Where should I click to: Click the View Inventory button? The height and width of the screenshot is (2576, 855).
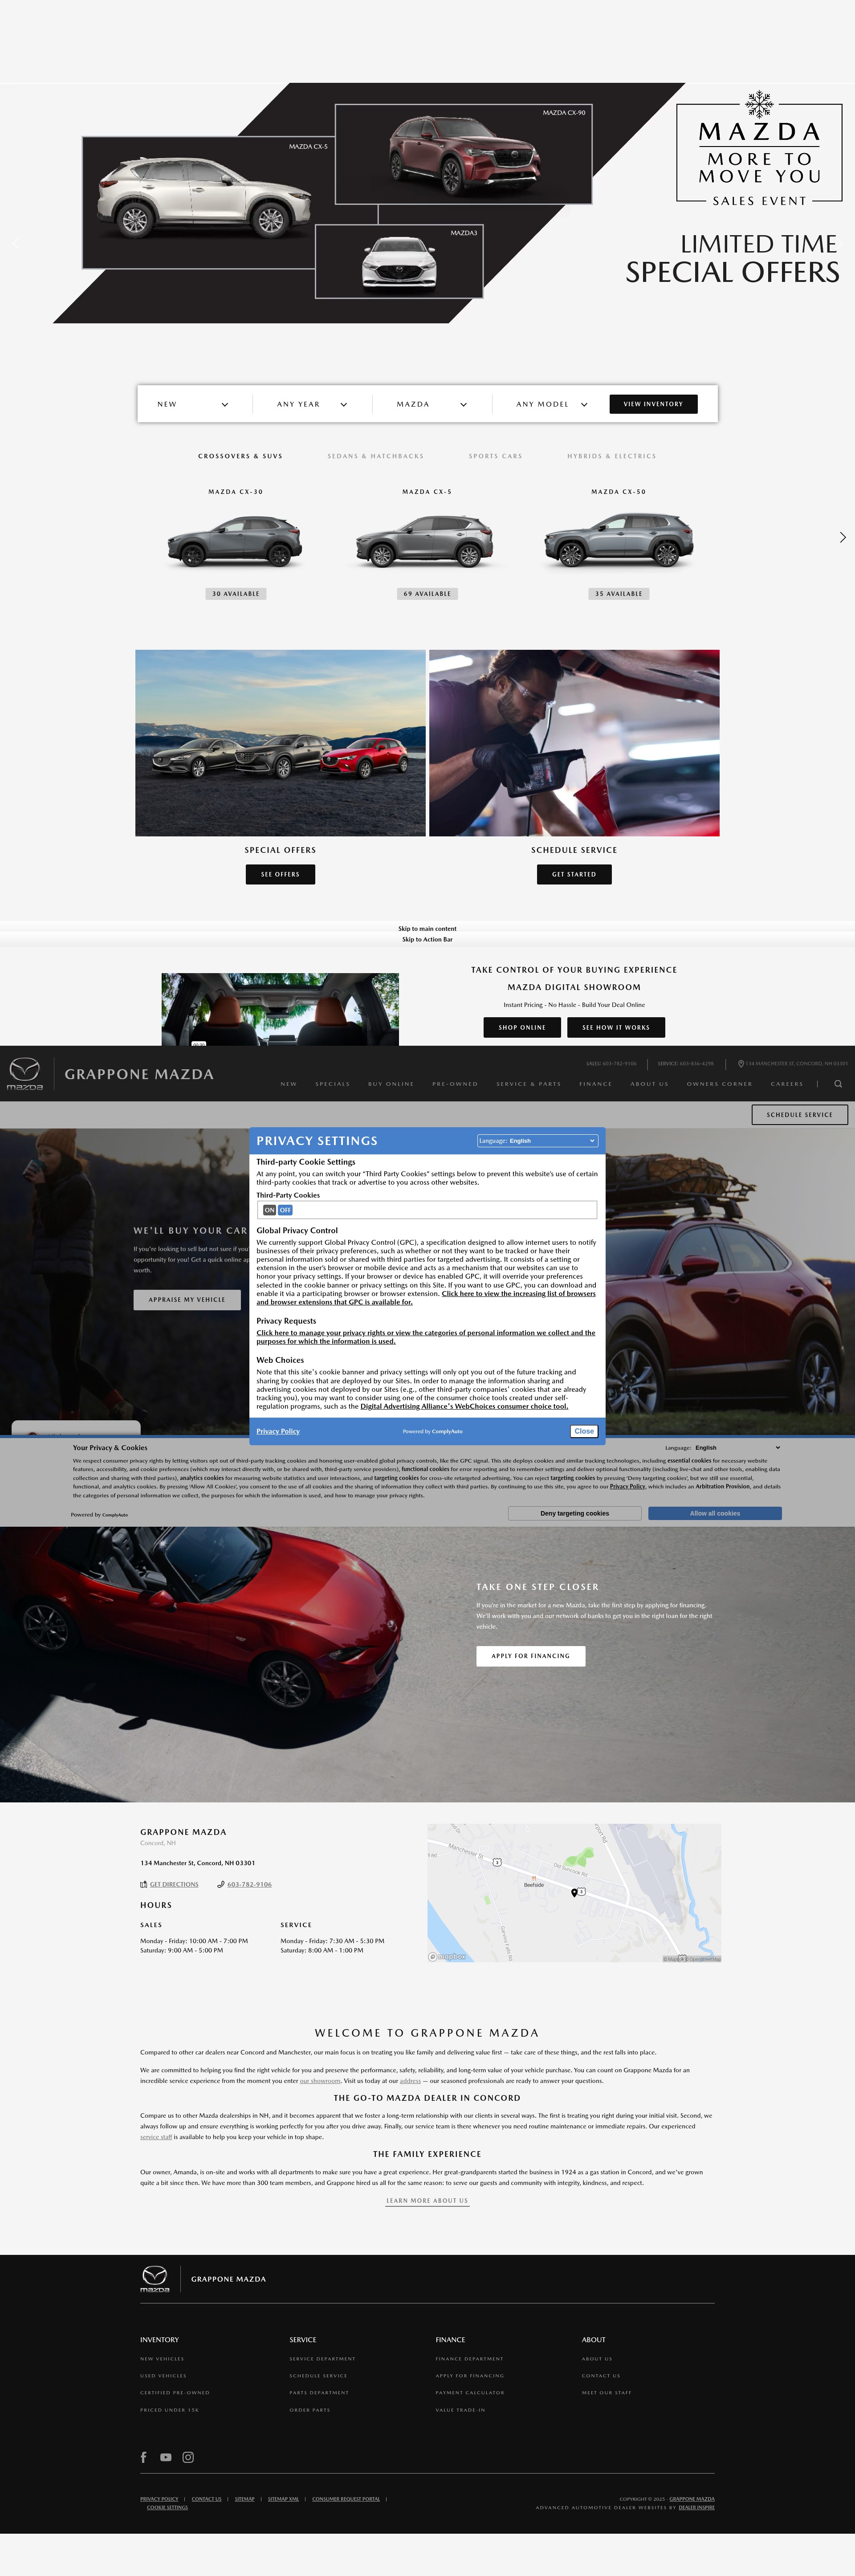[653, 404]
